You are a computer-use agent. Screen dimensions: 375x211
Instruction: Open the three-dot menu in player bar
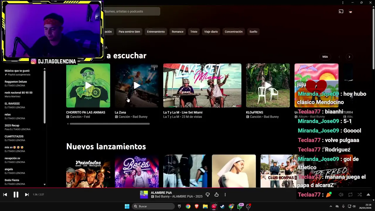tap(225, 195)
